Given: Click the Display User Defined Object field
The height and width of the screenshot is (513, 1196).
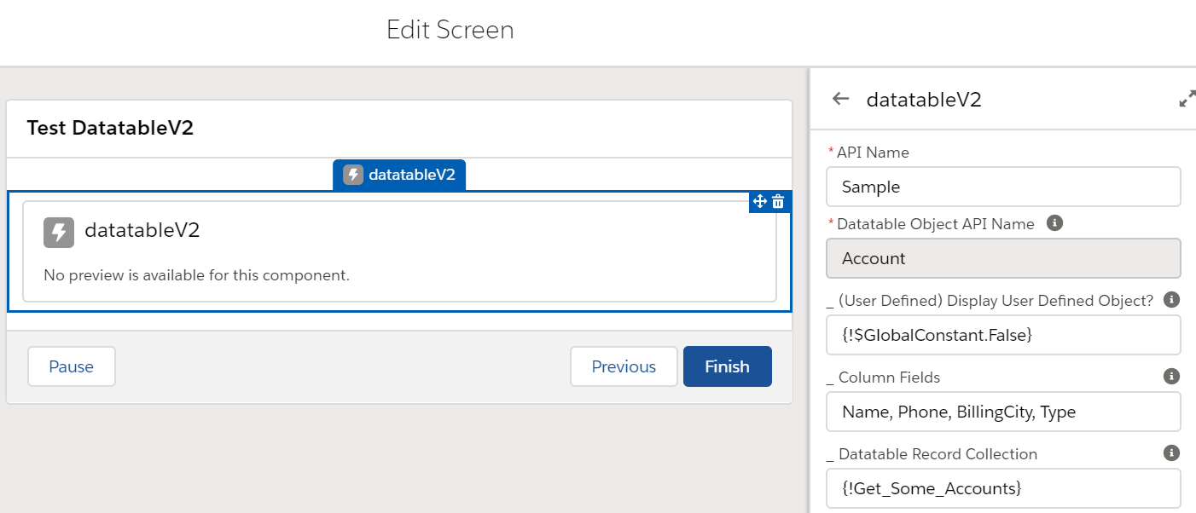Looking at the screenshot, I should [x=1003, y=335].
